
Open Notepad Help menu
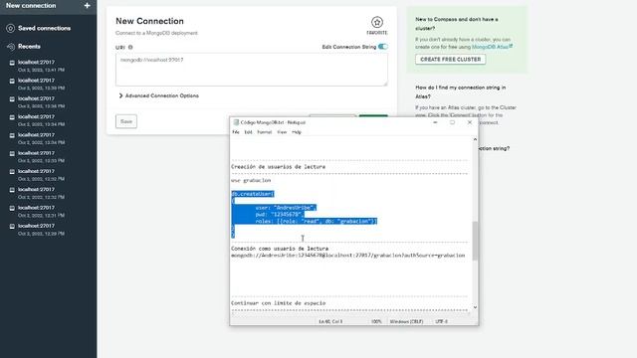pyautogui.click(x=297, y=132)
